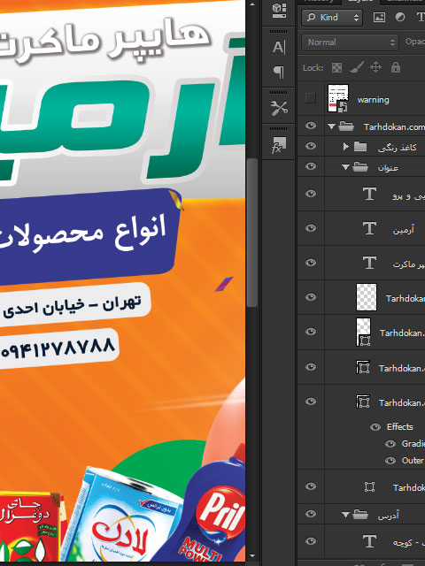Click the کاغذ رنگی group folder icon
Image resolution: width=425 pixels, height=566 pixels.
click(360, 147)
